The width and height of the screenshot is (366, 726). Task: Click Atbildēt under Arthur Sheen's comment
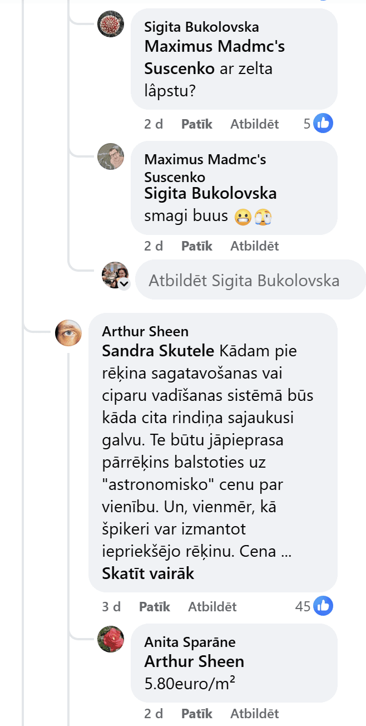(x=212, y=607)
